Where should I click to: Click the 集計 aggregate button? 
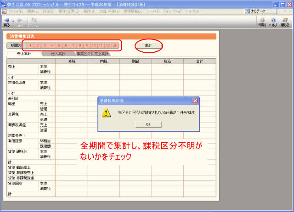tap(148, 45)
